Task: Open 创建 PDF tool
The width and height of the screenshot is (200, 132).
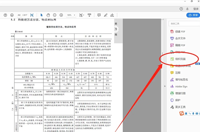Action: [x=180, y=31]
